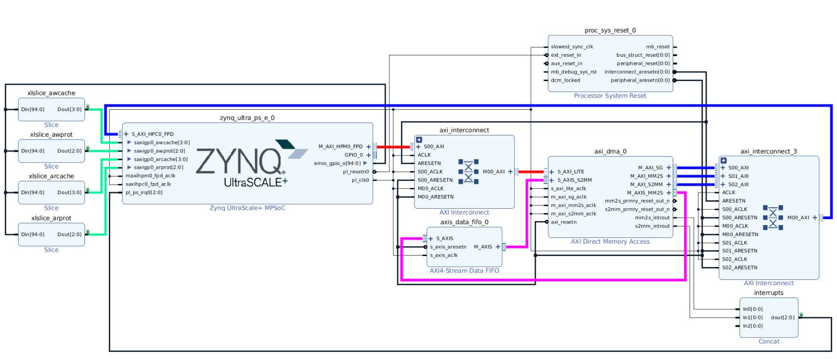Click the maxihpm0_fpd_aclk pin on Zynq block
The height and width of the screenshot is (359, 837).
[120, 176]
